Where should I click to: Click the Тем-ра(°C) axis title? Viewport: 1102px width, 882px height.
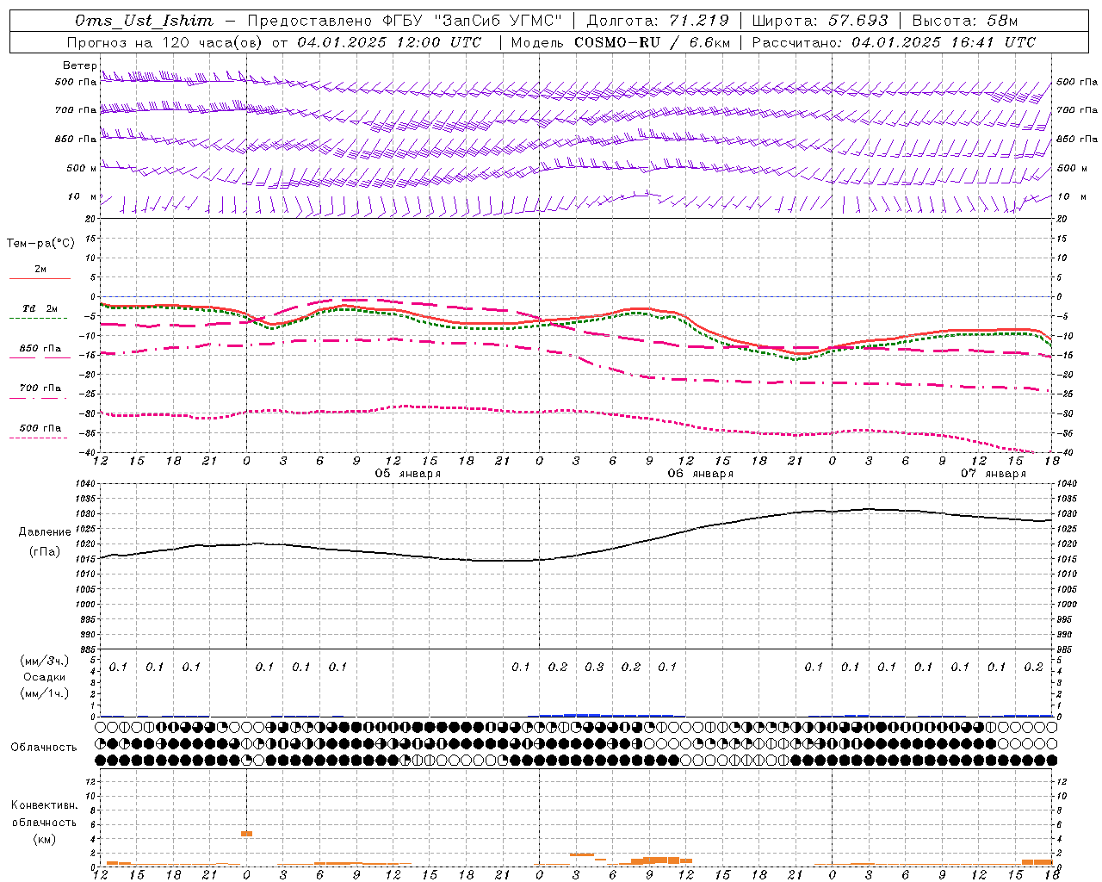[x=40, y=244]
